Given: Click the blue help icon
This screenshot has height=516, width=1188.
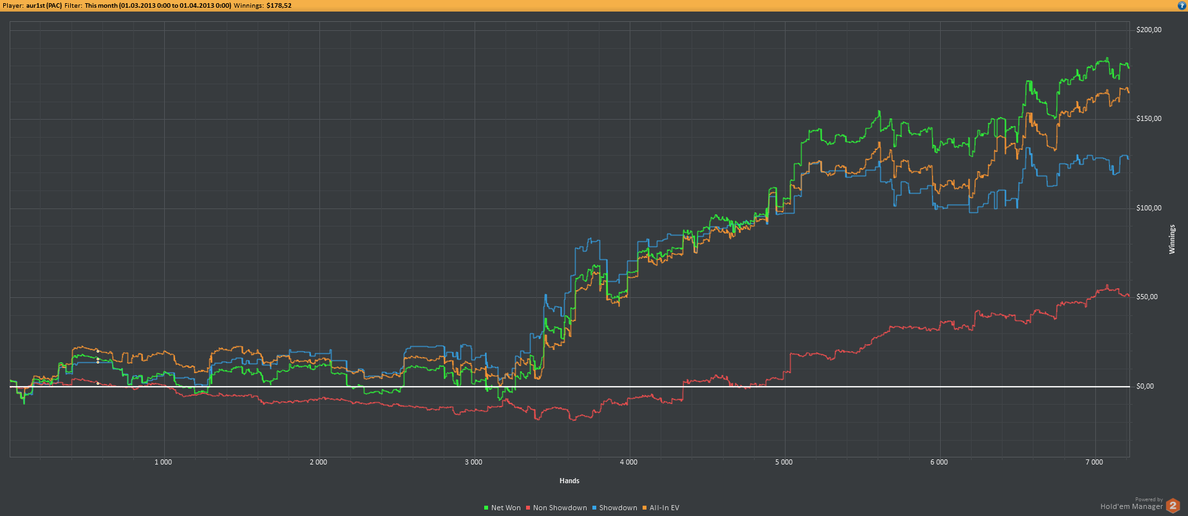Looking at the screenshot, I should click(1182, 5).
